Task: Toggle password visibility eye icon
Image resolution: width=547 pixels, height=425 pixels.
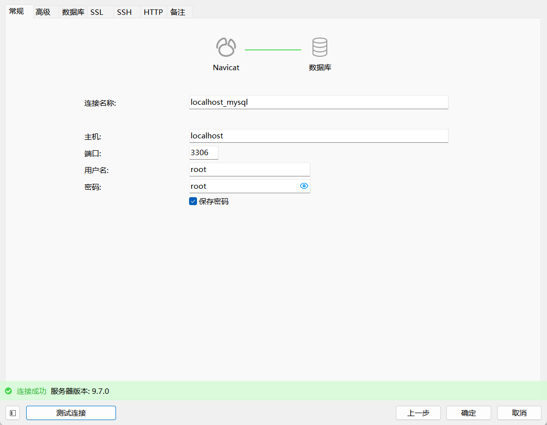Action: tap(304, 186)
